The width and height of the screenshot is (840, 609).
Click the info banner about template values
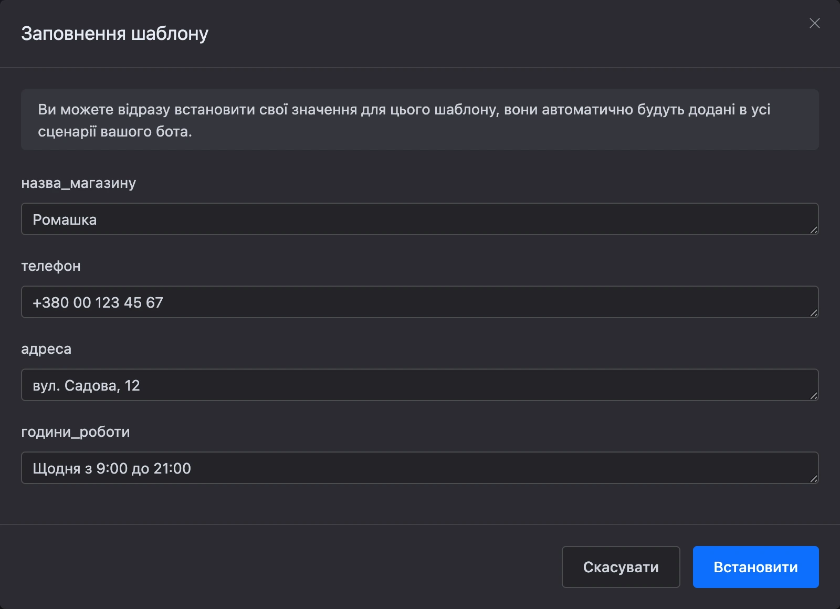tap(420, 120)
